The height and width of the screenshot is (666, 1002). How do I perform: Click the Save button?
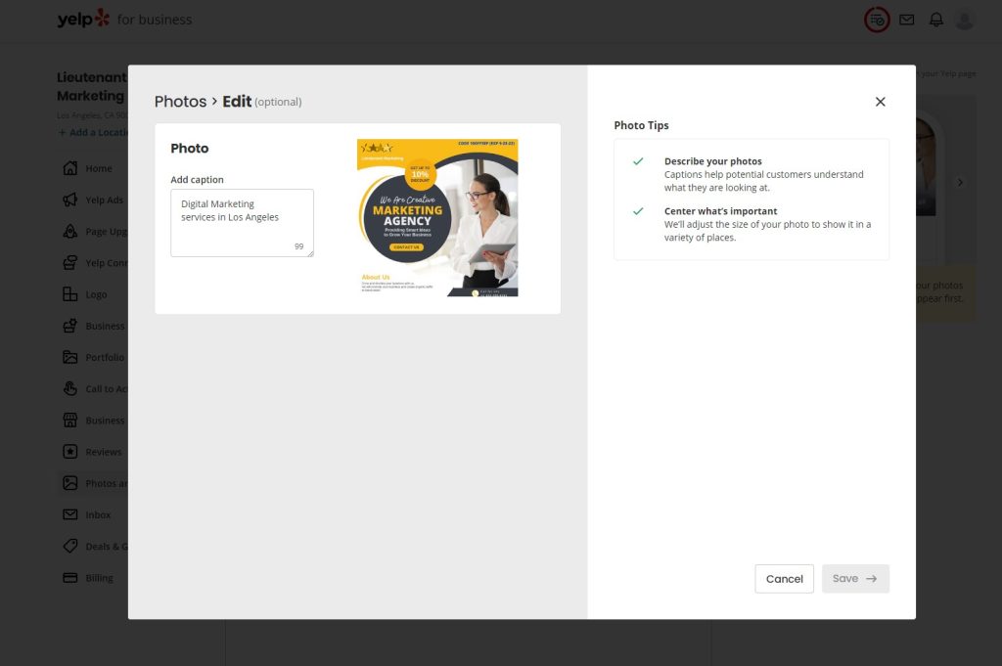pos(855,579)
